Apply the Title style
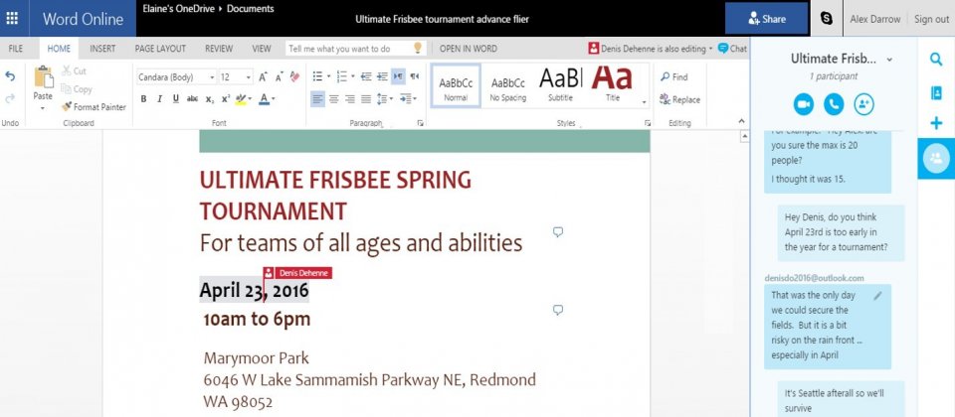 click(x=612, y=87)
